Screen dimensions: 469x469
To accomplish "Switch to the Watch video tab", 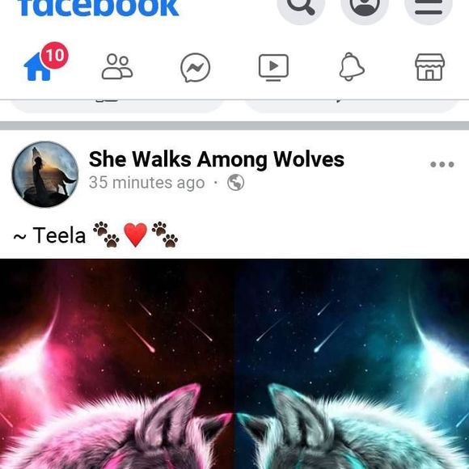I will click(273, 68).
